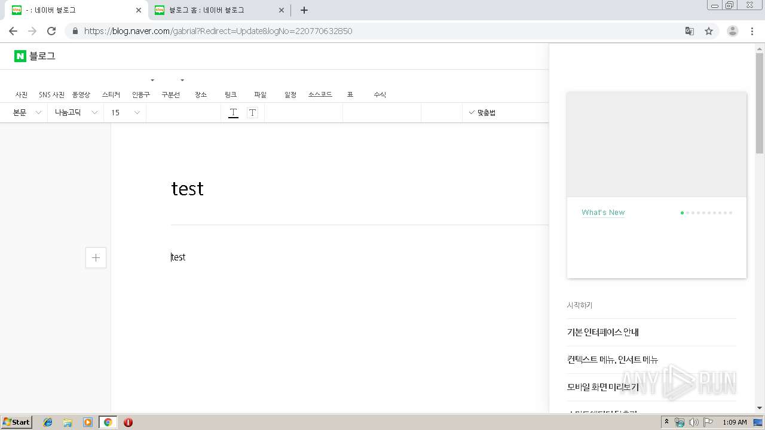Screen dimensions: 765x430
Task: Click the What's New banner image
Action: pyautogui.click(x=657, y=145)
